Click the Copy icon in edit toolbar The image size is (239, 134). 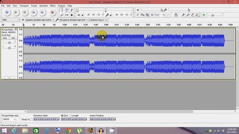point(143,15)
